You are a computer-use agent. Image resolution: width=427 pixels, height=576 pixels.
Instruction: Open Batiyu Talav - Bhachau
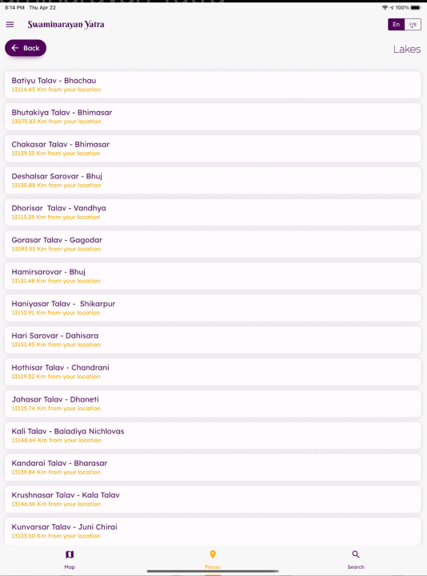[213, 85]
